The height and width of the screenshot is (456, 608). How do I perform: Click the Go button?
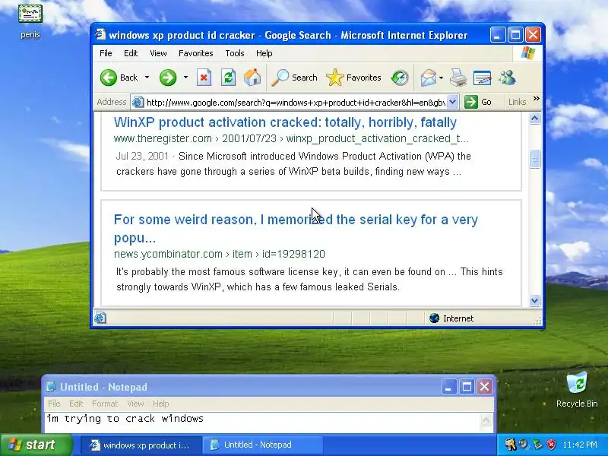point(478,102)
